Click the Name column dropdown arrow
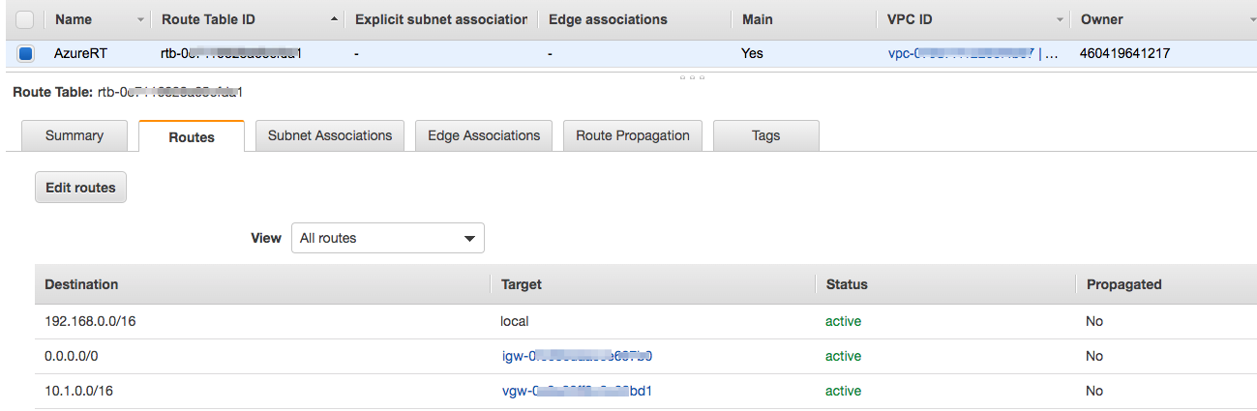This screenshot has height=411, width=1257. pyautogui.click(x=142, y=20)
